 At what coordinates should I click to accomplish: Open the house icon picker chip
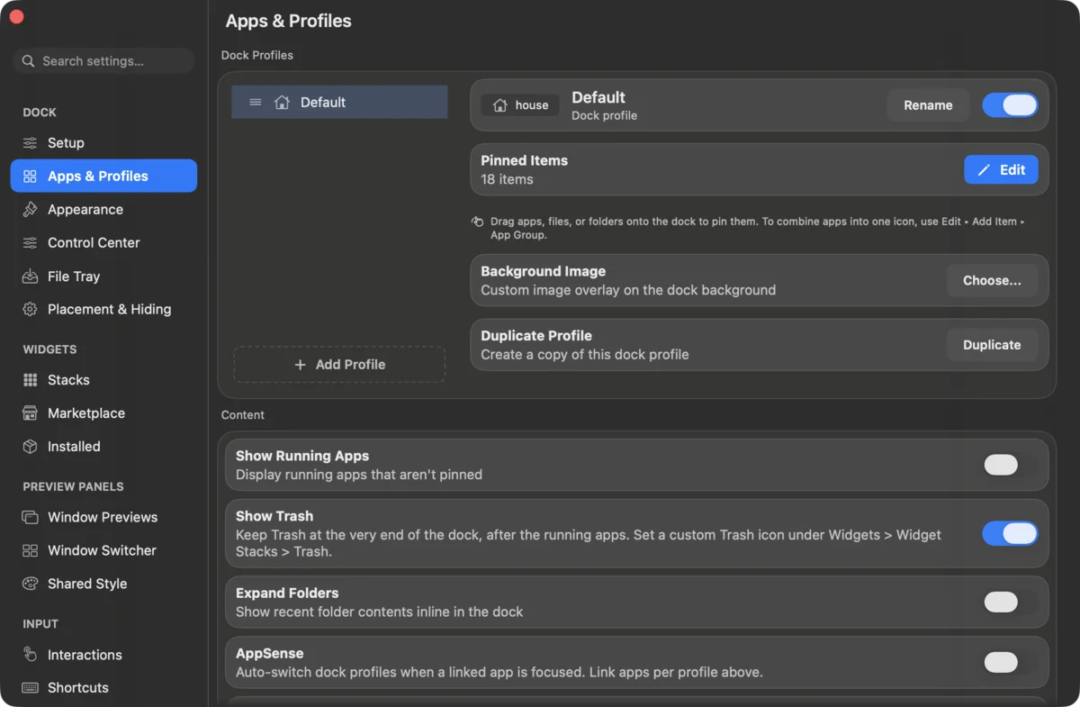pos(520,105)
